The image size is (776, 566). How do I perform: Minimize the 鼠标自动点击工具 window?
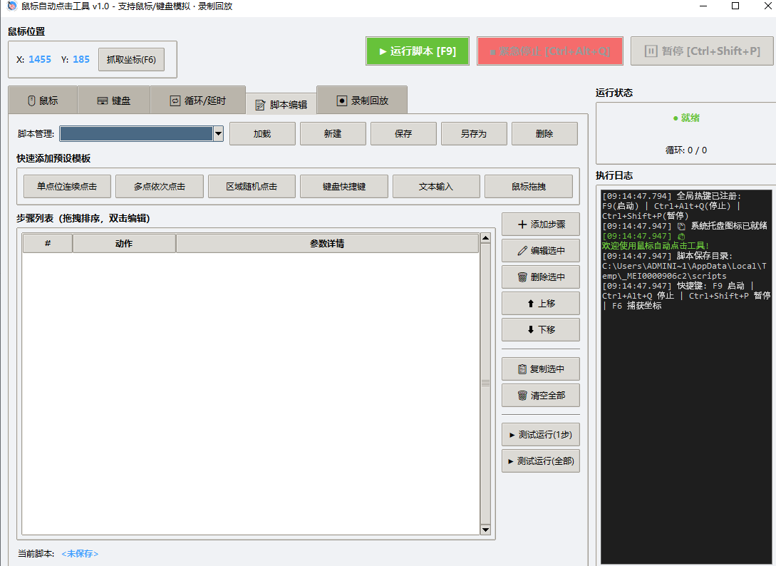(x=704, y=6)
